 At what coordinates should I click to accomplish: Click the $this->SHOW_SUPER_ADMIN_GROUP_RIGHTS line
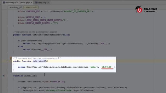tap(43, 20)
